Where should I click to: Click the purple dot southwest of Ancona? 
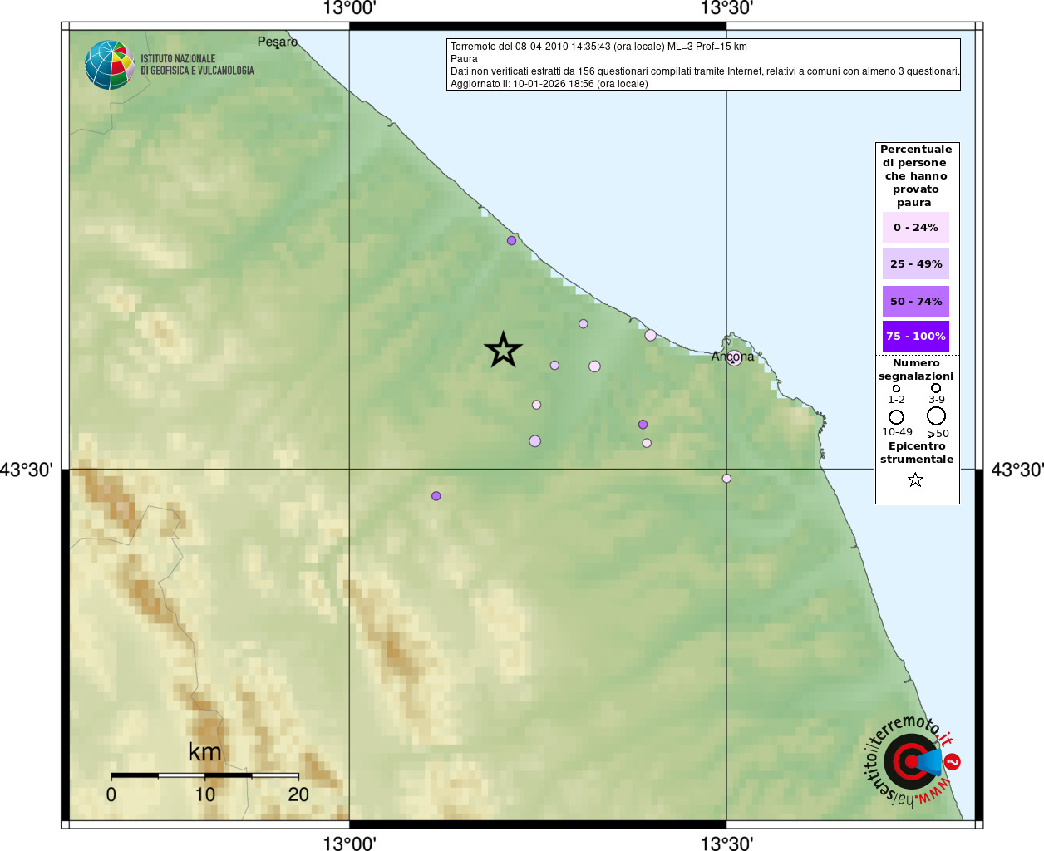click(643, 425)
